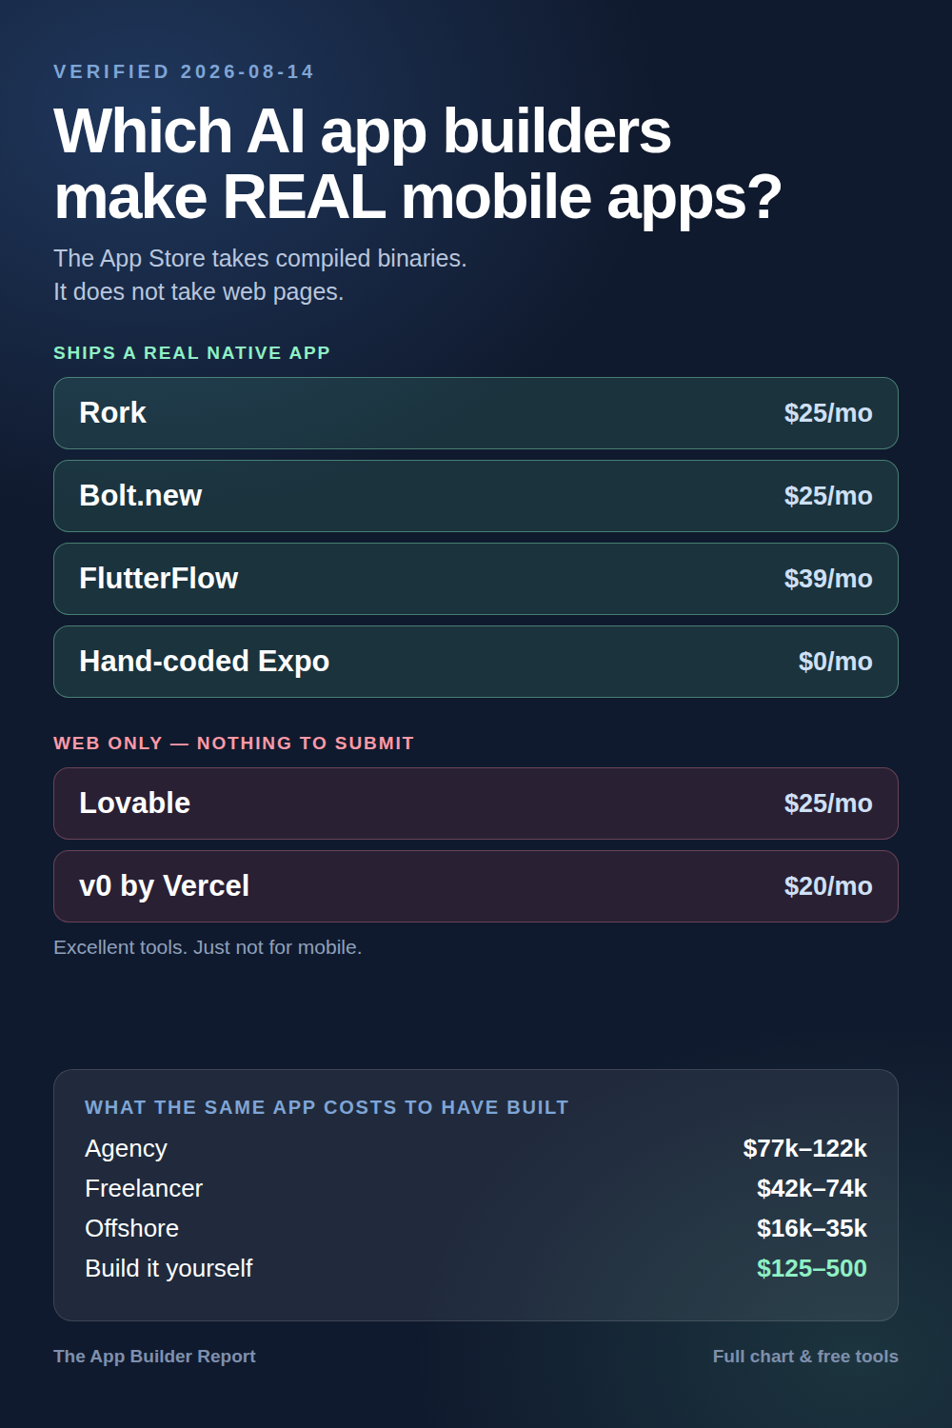
Task: Click the green $125–500 price
Action: point(812,1268)
